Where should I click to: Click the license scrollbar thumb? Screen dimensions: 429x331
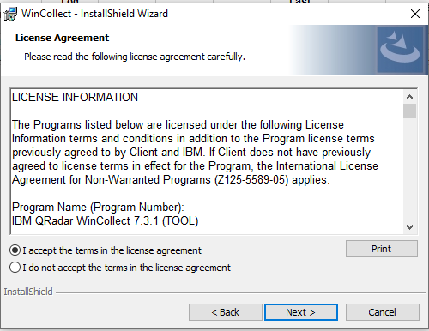409,111
